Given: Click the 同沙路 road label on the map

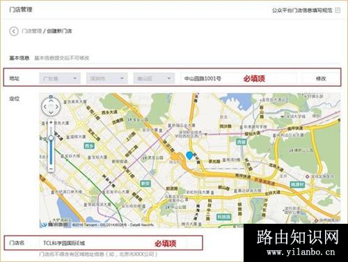Looking at the screenshot, I should (226, 126).
